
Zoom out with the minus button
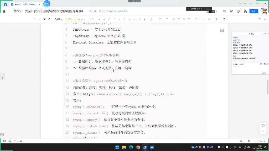click(255, 141)
